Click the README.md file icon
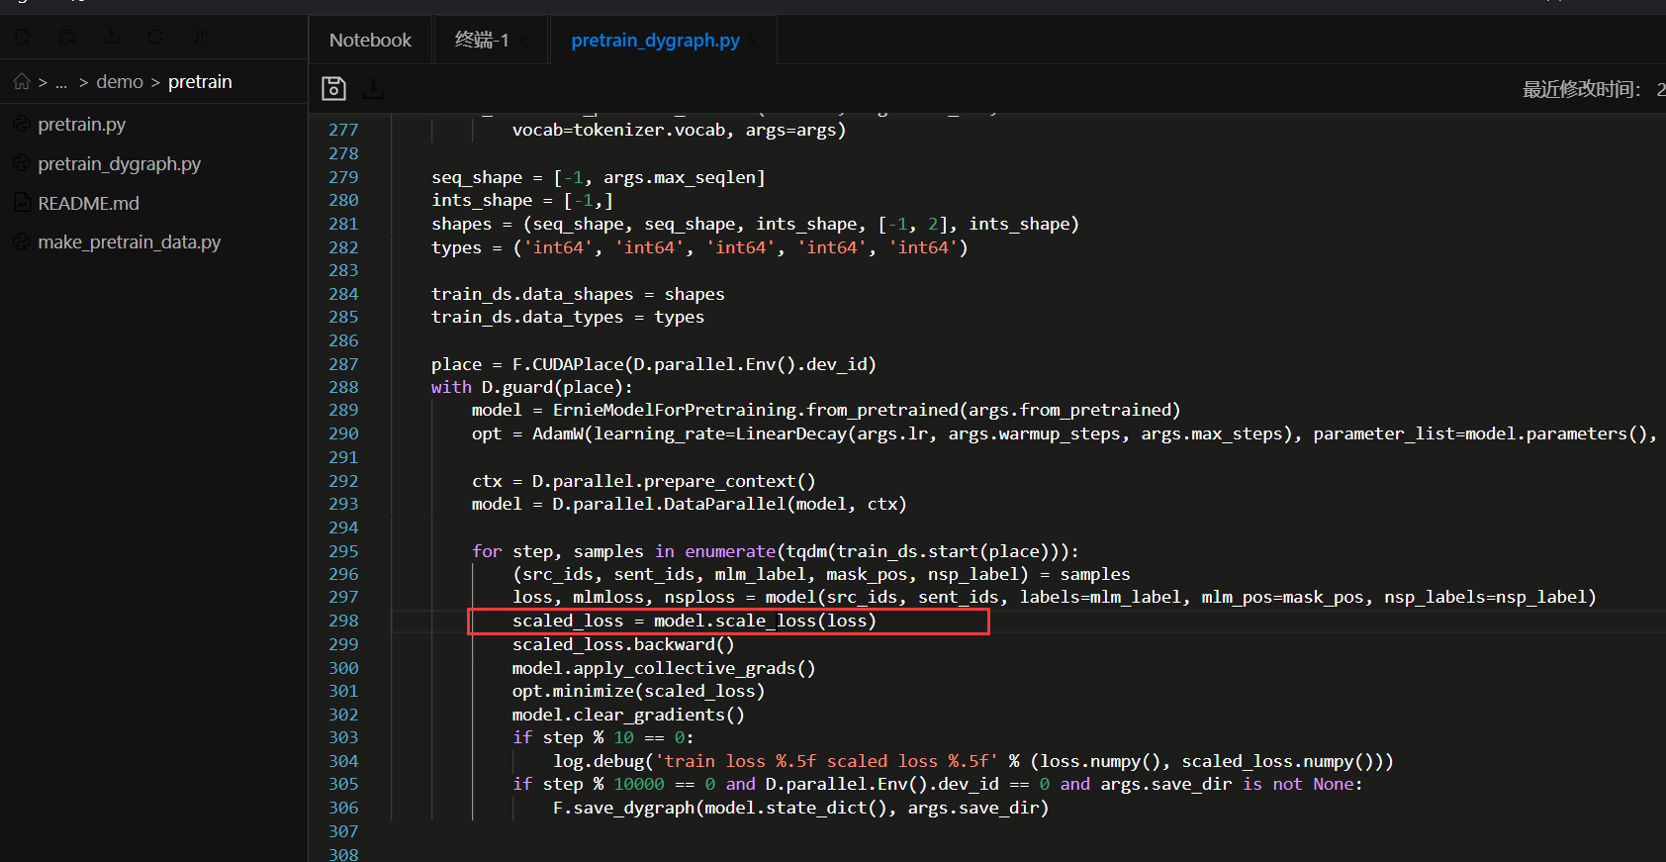1666x862 pixels. pyautogui.click(x=22, y=203)
